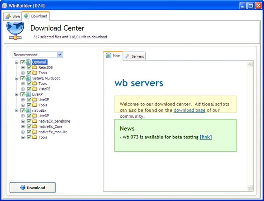
Task: Click the WinBuilder title bar icon
Action: 5,5
